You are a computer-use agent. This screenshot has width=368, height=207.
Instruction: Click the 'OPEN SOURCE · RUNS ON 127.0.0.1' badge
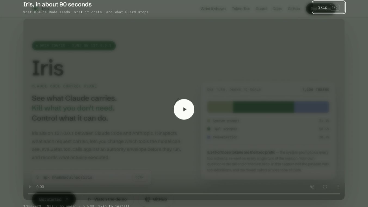74,45
